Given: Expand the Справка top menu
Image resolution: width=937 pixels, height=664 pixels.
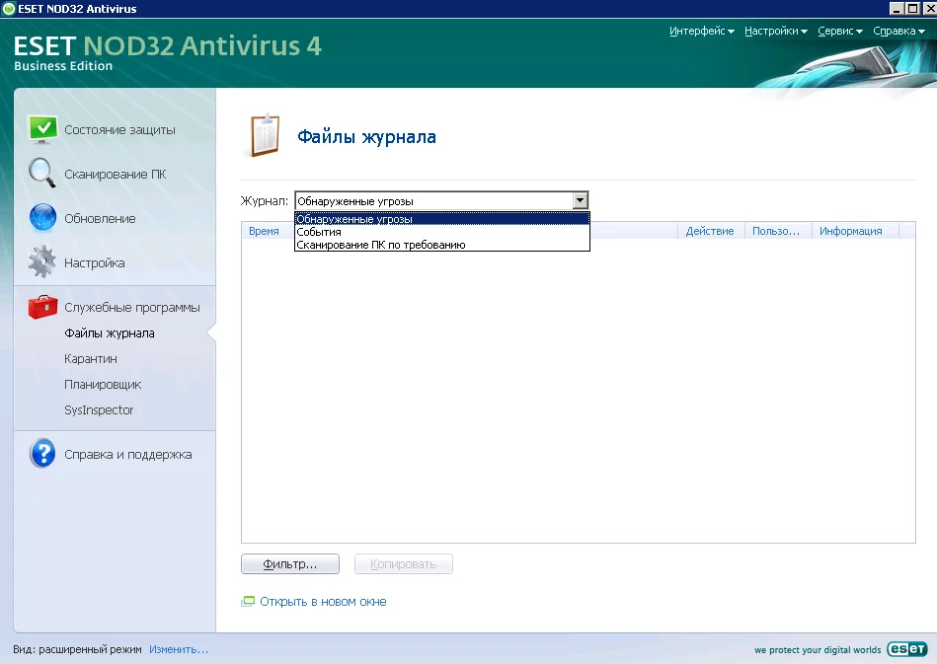Looking at the screenshot, I should click(x=898, y=31).
